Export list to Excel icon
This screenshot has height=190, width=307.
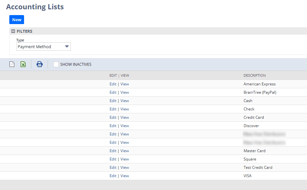[x=23, y=64]
